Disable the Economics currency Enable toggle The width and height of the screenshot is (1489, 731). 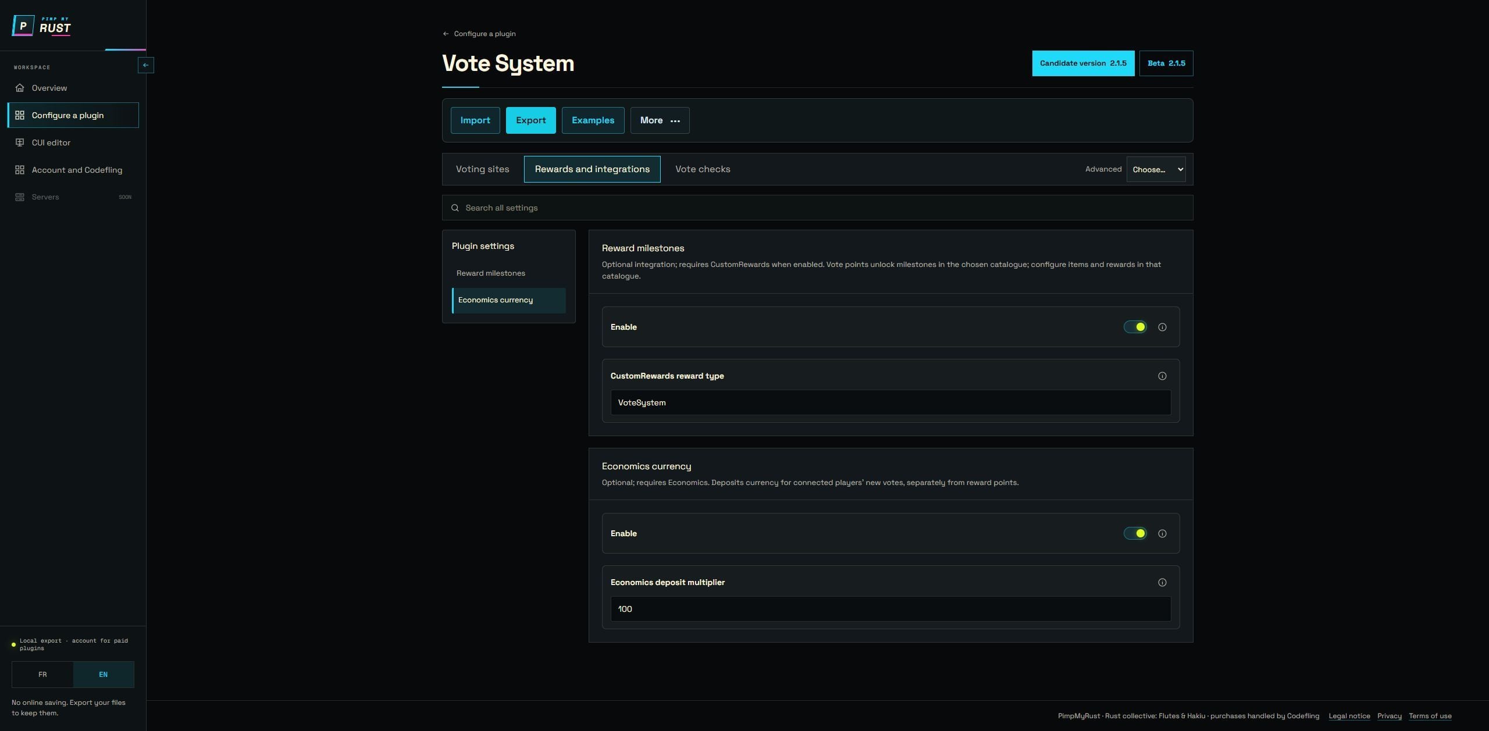click(x=1135, y=533)
